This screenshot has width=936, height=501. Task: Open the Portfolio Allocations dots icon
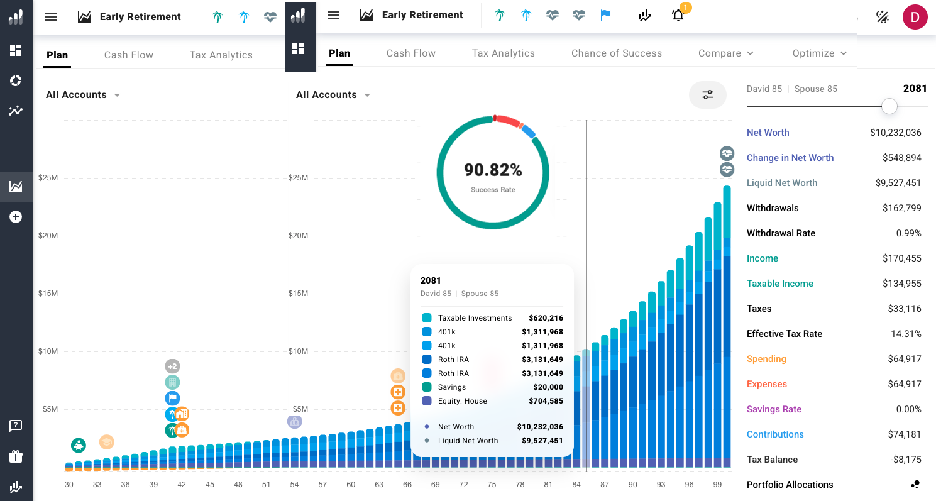915,485
